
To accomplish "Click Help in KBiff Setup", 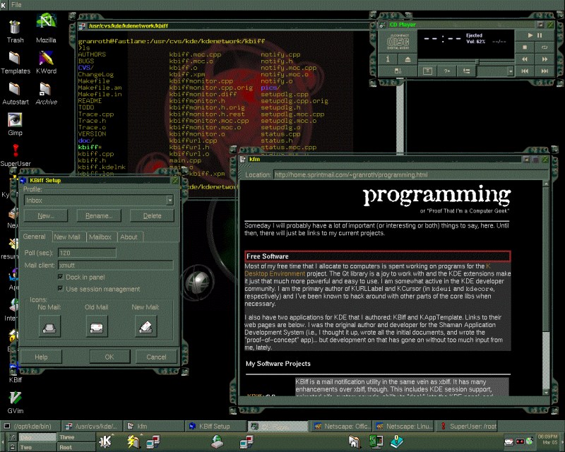I will tap(41, 357).
